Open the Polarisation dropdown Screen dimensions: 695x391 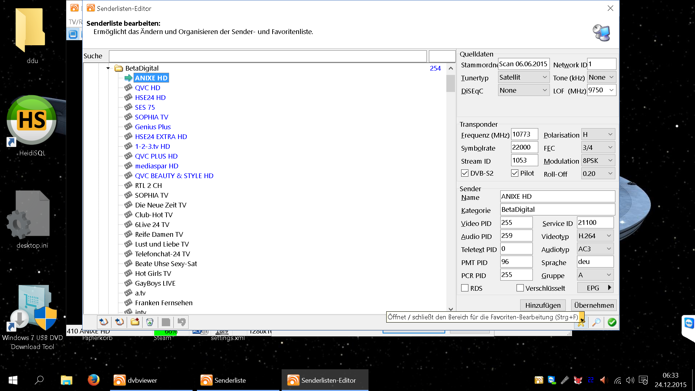598,134
